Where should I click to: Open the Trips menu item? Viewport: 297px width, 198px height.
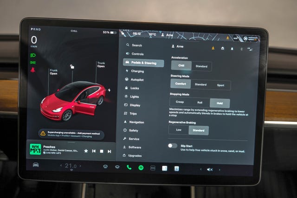point(130,114)
